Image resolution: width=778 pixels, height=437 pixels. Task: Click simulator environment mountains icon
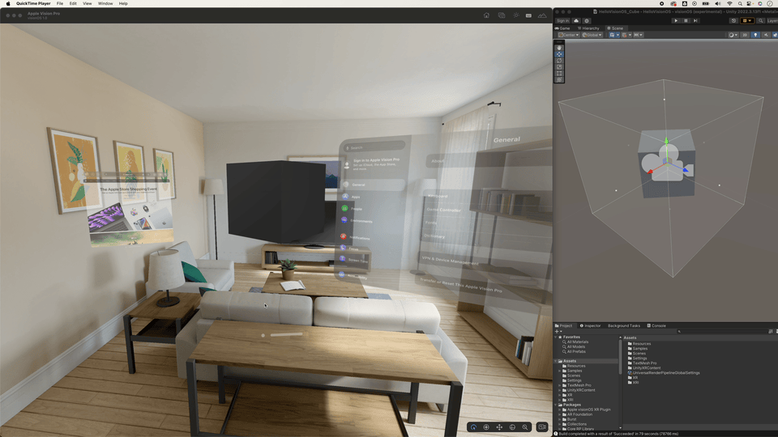click(x=542, y=15)
